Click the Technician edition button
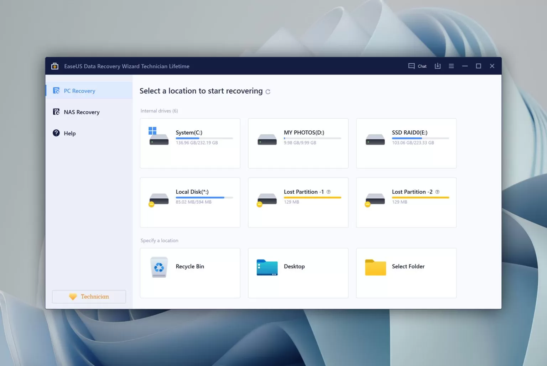The height and width of the screenshot is (366, 547). click(x=89, y=297)
